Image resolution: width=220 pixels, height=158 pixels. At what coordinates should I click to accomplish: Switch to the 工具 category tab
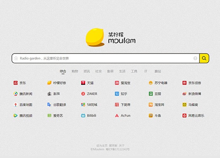click(x=134, y=71)
